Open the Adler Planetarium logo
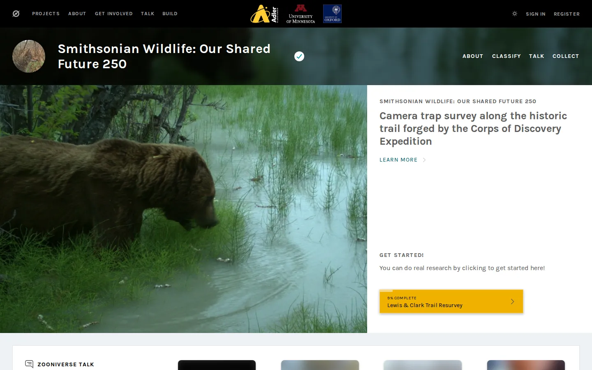This screenshot has width=592, height=370. [x=264, y=14]
